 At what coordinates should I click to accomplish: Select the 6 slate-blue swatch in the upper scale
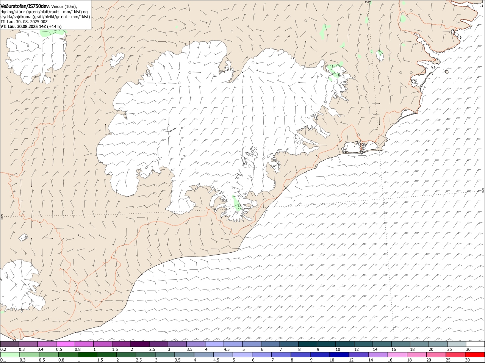[x=271, y=344]
